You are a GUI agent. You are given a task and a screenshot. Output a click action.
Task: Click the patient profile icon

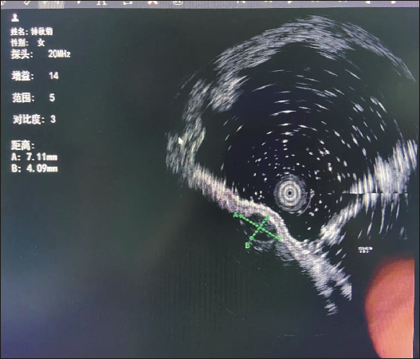(15, 18)
